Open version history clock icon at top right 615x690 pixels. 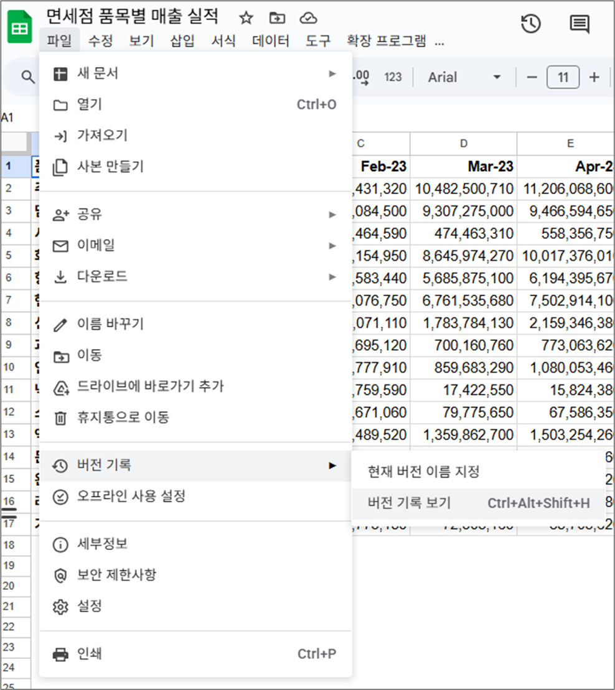click(x=531, y=23)
